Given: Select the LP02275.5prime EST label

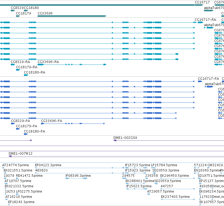Looking at the screenshot, I should coord(29,192).
